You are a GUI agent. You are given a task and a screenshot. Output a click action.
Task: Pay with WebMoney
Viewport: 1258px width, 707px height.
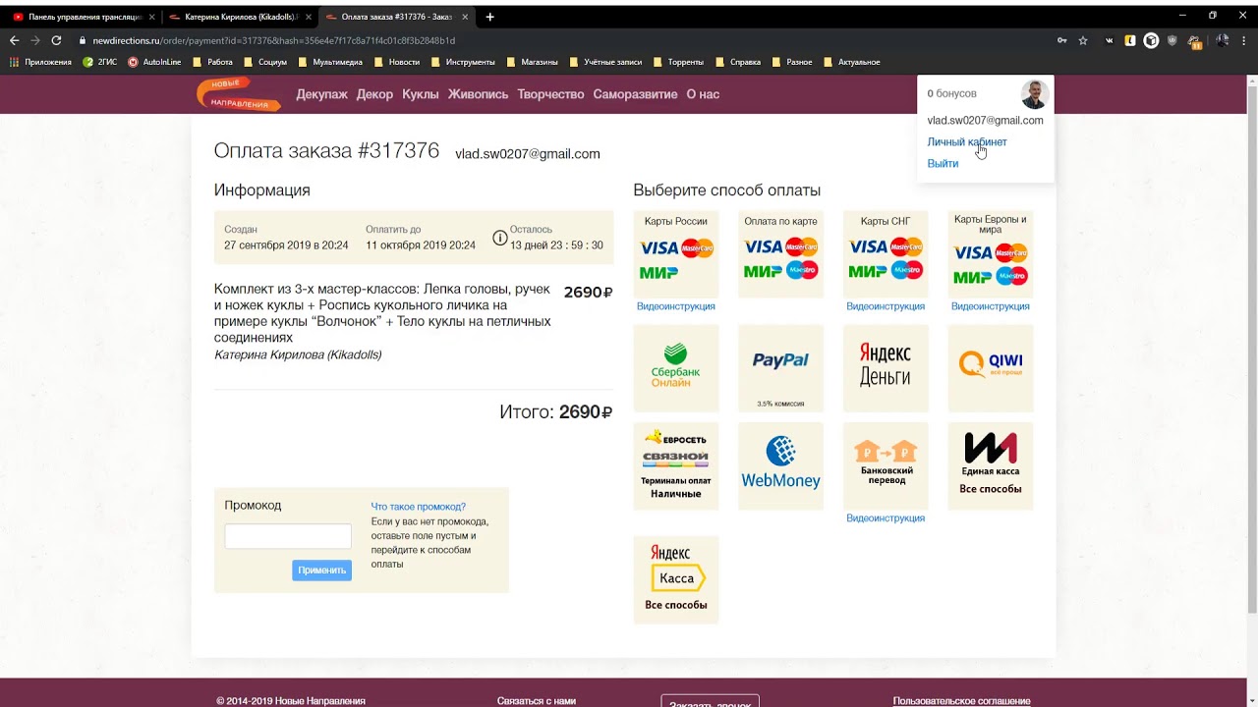pos(780,466)
